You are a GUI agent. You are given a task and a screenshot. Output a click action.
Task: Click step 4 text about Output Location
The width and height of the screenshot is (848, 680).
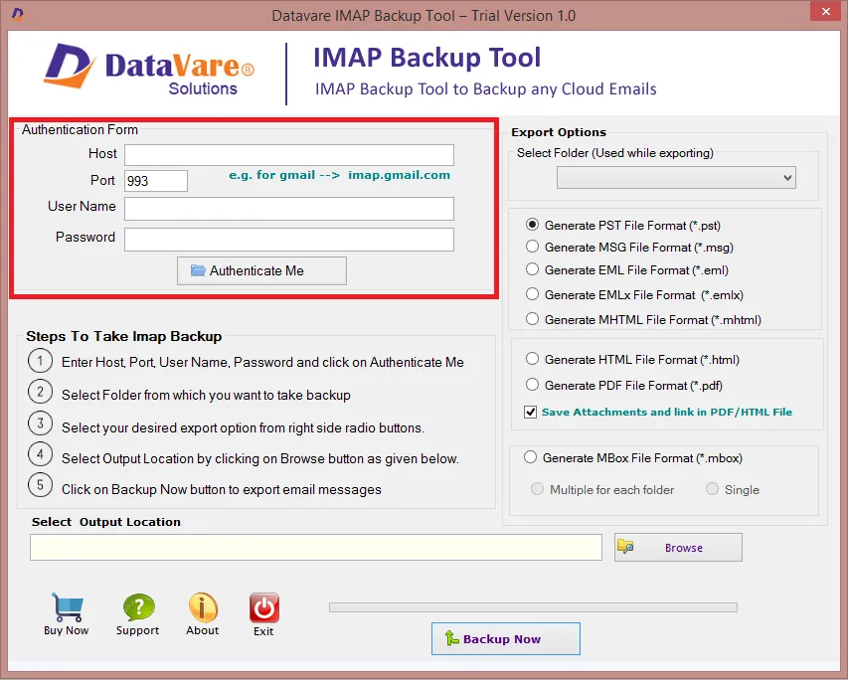[x=260, y=458]
